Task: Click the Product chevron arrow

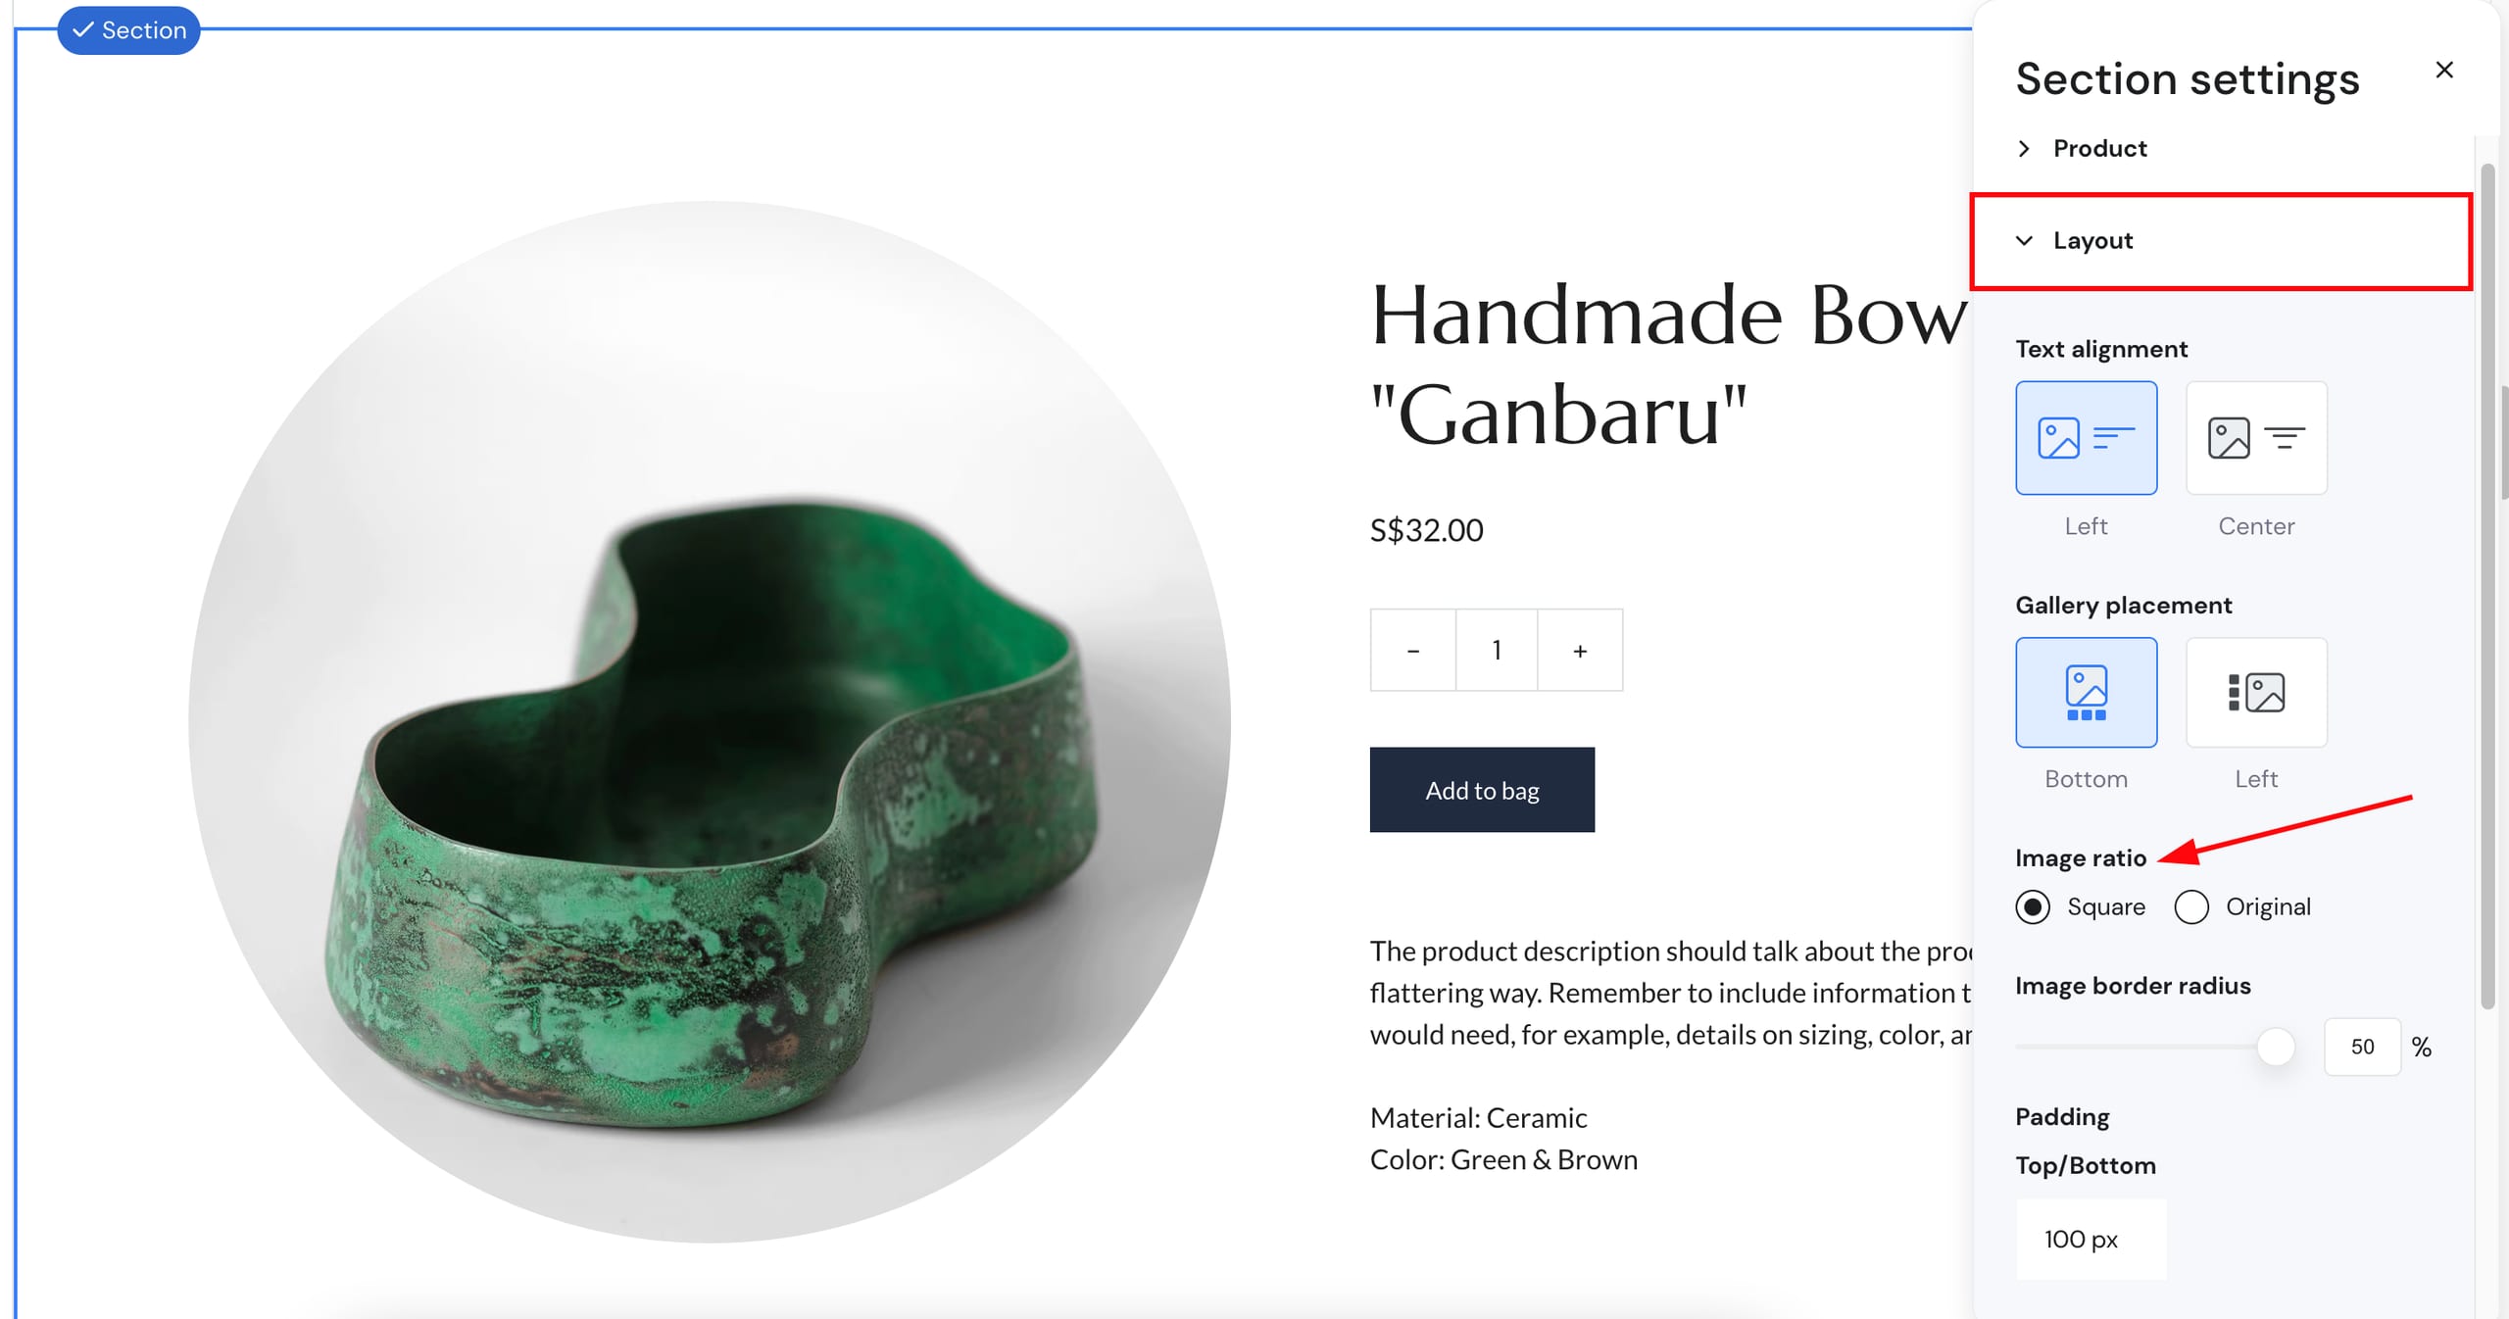Action: [2024, 148]
